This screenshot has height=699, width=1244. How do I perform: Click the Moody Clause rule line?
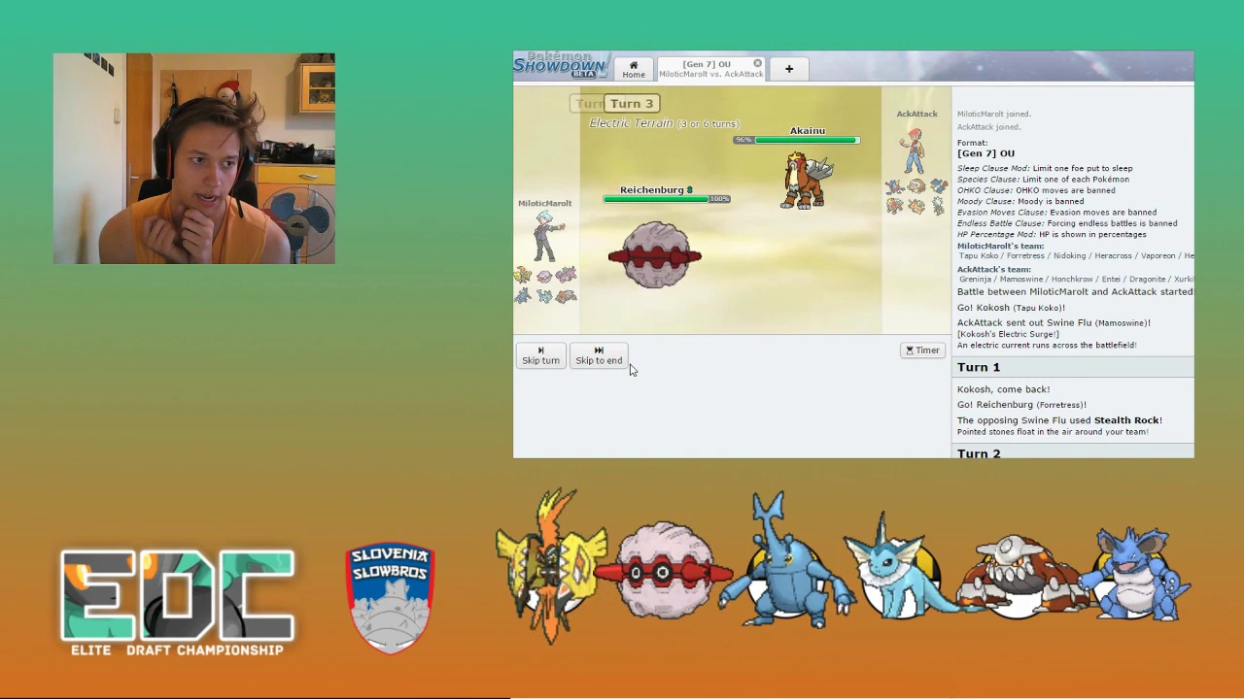coord(1020,201)
